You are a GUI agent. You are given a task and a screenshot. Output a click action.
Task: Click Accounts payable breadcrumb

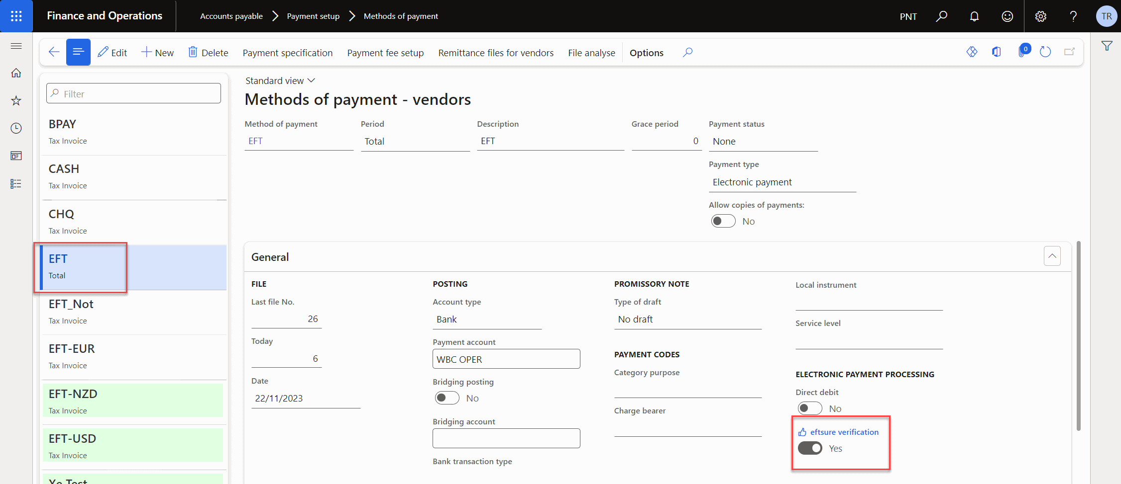231,16
